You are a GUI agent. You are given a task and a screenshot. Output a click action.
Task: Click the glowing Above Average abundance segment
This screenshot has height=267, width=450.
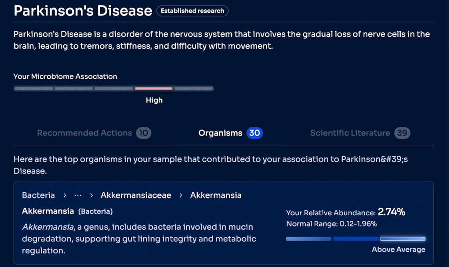403,239
